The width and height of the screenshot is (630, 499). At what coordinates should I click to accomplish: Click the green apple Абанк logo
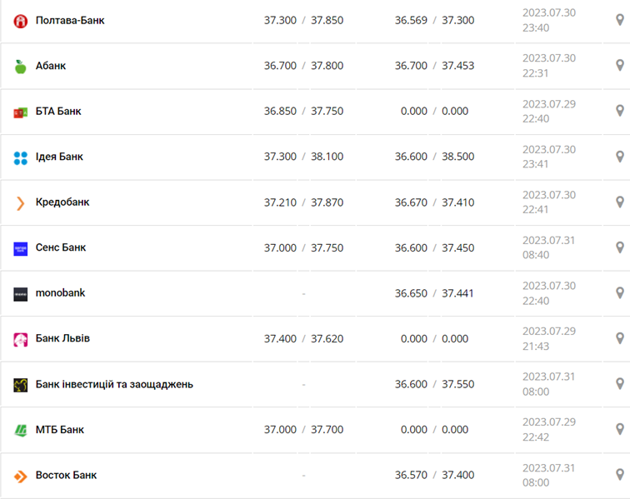(21, 67)
